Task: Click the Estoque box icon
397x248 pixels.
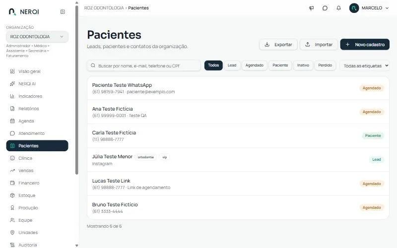Action: (x=12, y=195)
